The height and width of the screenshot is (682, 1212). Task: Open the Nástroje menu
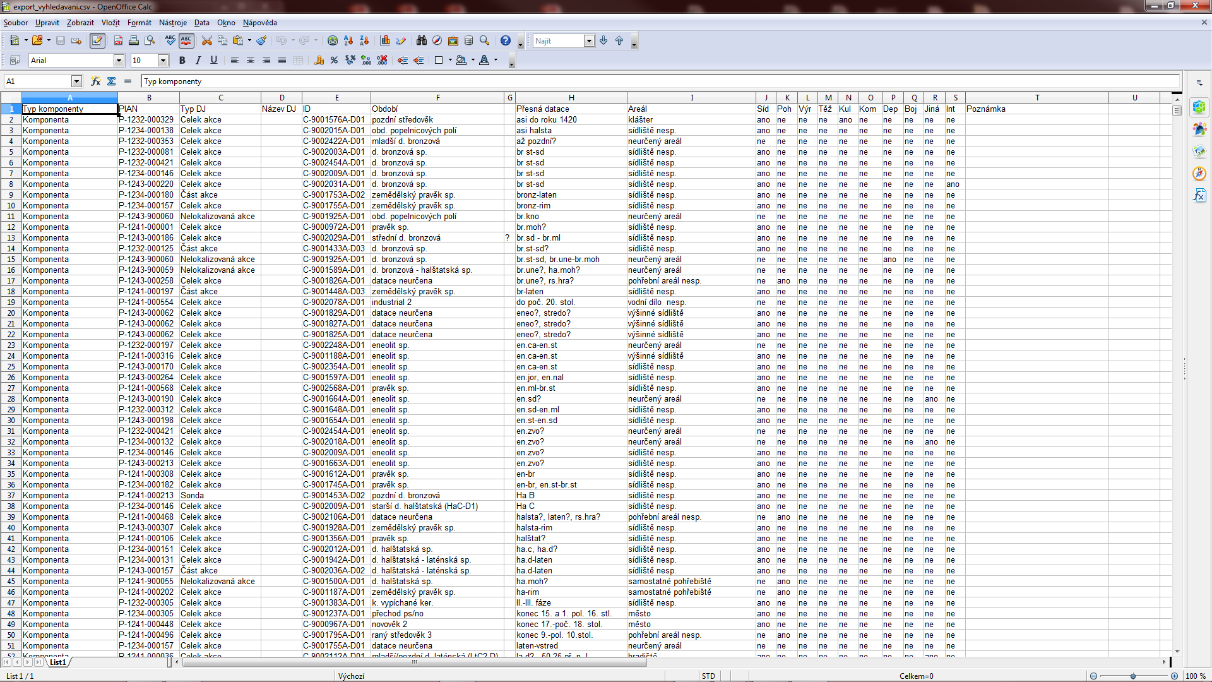coord(173,23)
